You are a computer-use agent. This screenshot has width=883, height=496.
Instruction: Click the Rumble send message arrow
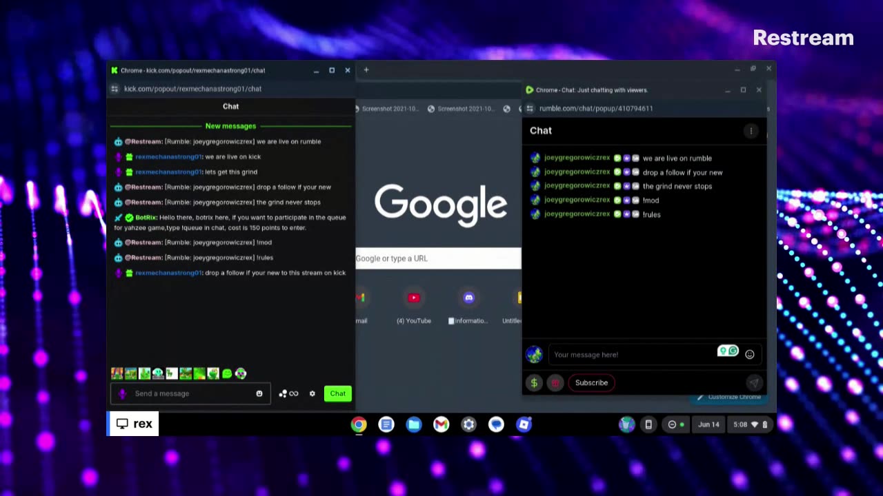(x=753, y=382)
